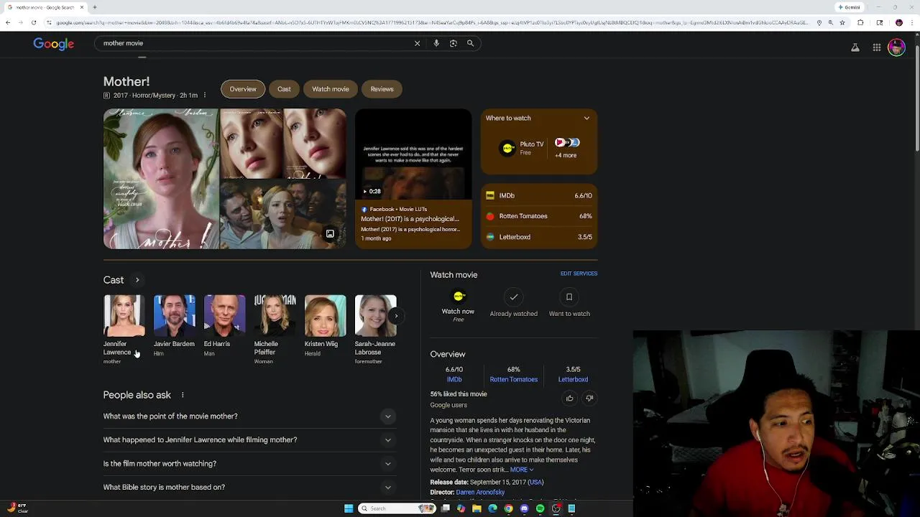Open the image gallery icon on poster collage
The height and width of the screenshot is (517, 920).
[330, 233]
